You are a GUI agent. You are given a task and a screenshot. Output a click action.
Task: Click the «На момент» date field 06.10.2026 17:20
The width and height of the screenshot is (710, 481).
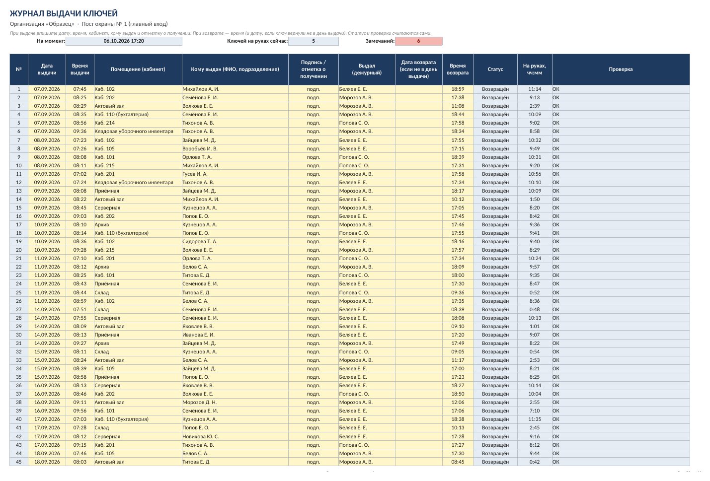point(124,41)
